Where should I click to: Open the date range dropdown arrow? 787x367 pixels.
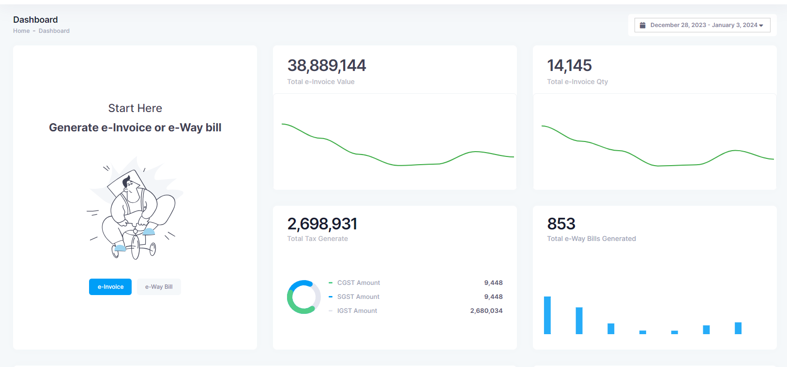[761, 26]
